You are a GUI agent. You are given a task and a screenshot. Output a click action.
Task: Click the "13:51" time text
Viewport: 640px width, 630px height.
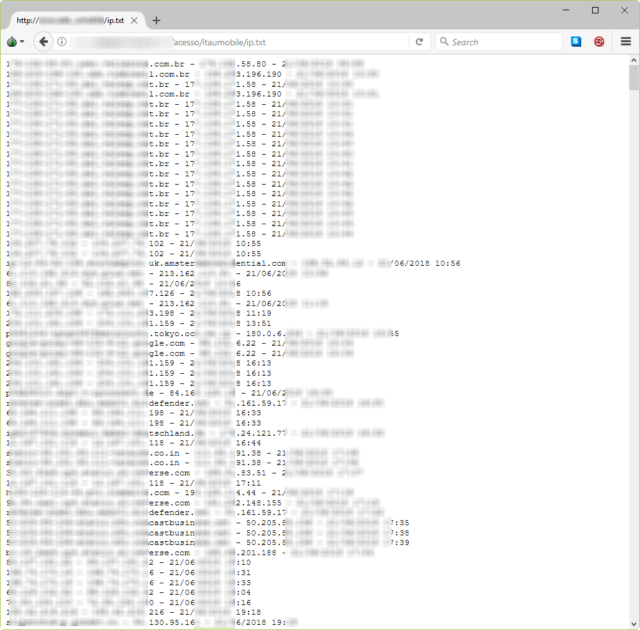(259, 323)
